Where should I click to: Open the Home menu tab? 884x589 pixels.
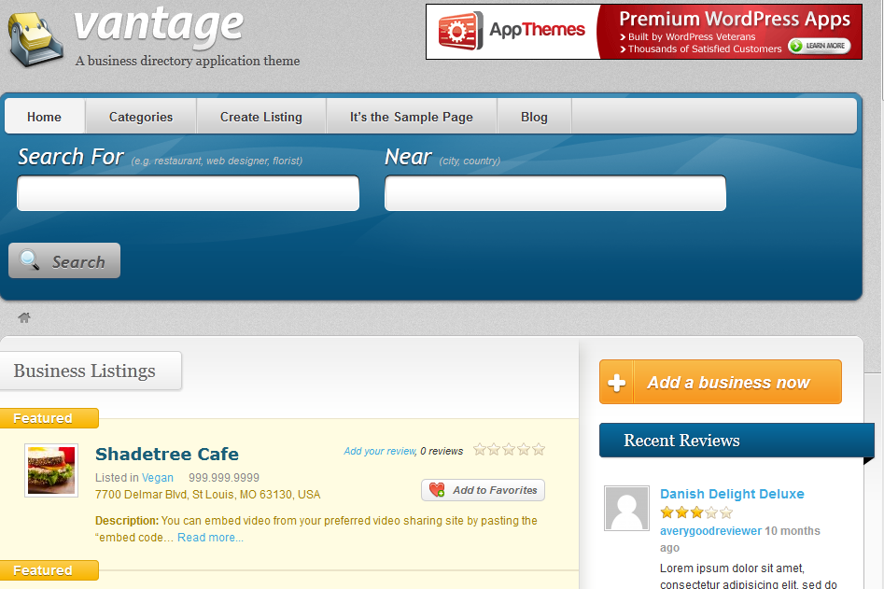pos(45,117)
